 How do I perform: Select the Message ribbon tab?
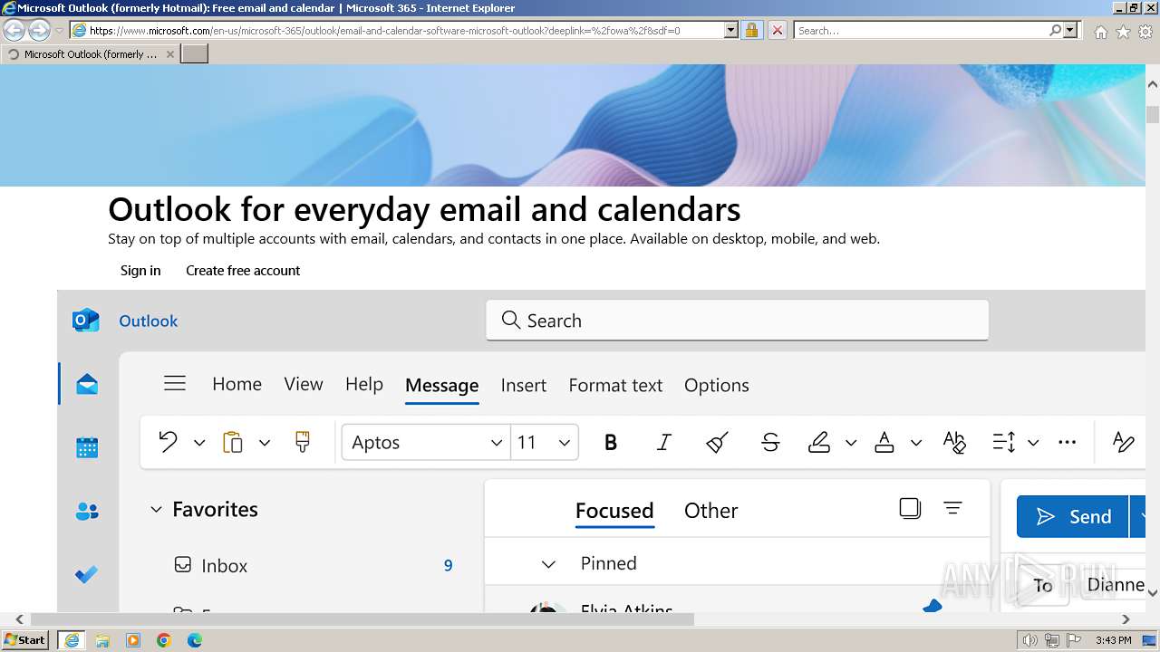pos(442,385)
